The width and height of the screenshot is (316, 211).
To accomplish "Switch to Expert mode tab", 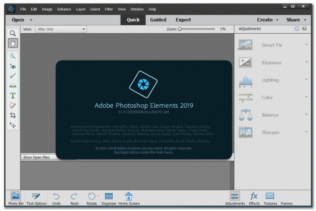I will pyautogui.click(x=183, y=19).
